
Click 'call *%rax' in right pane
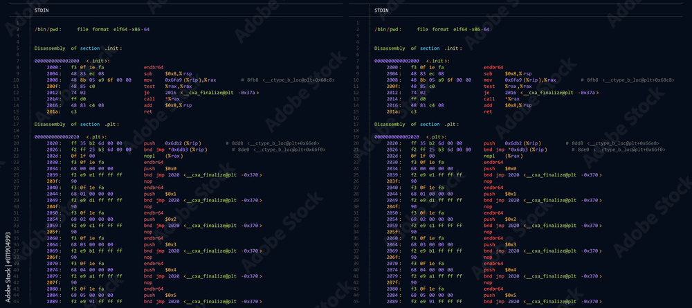pos(501,99)
